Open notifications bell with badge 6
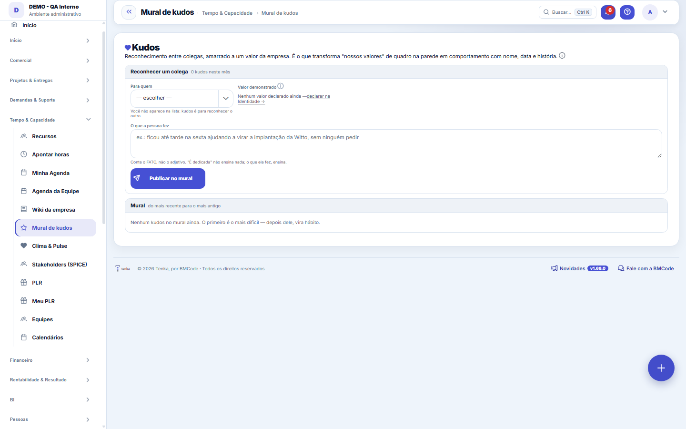This screenshot has width=686, height=429. point(608,12)
